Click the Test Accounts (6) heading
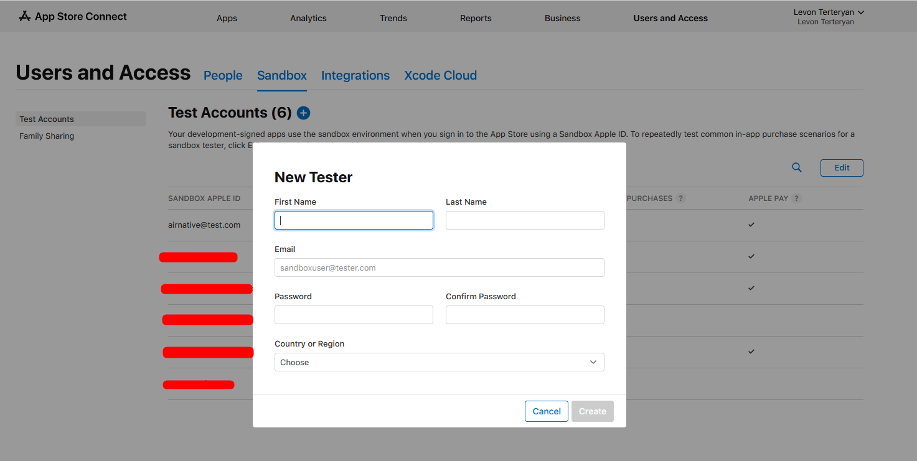 [x=230, y=113]
